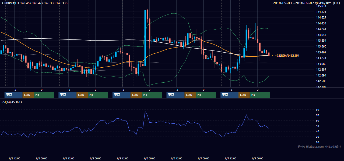Select the 9/8 00:00 time label

(x=257, y=158)
